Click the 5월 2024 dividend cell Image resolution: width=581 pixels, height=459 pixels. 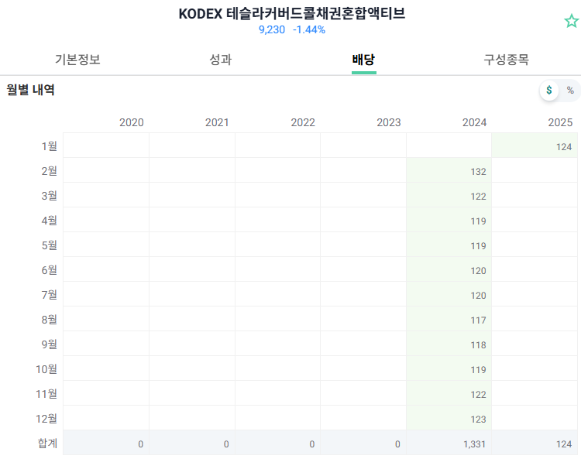449,245
